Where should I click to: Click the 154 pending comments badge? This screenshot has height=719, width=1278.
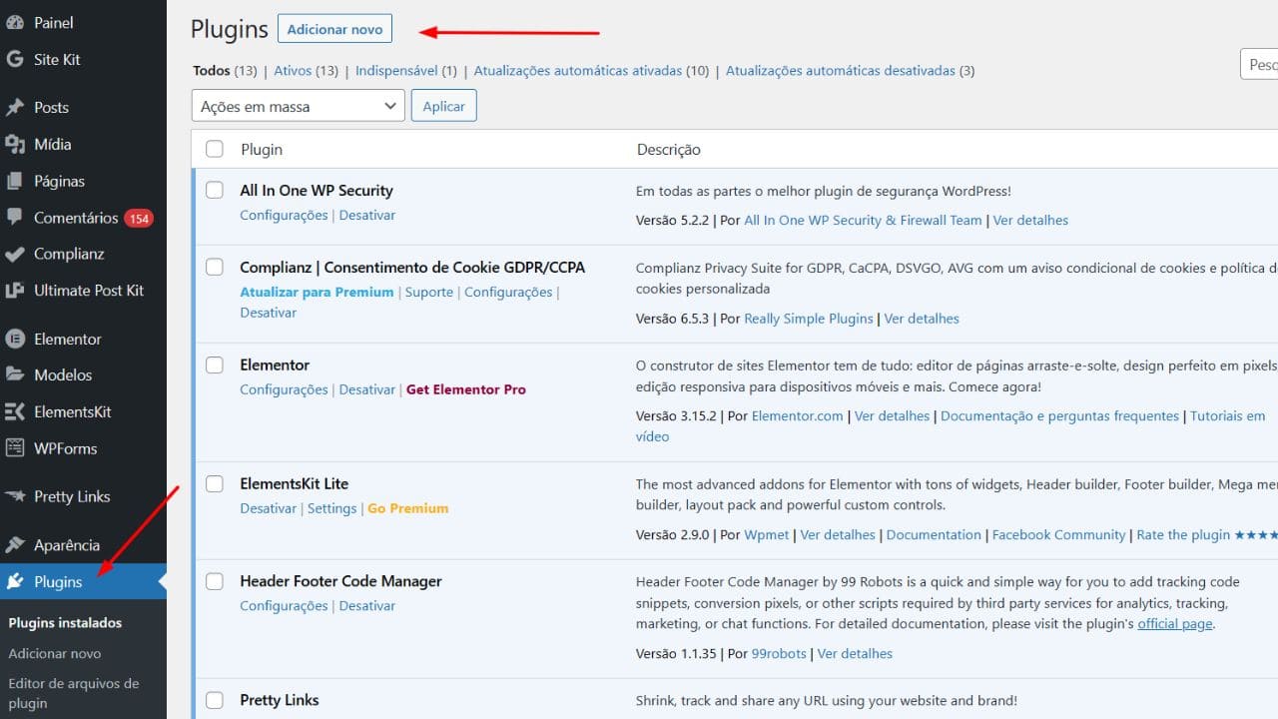139,218
